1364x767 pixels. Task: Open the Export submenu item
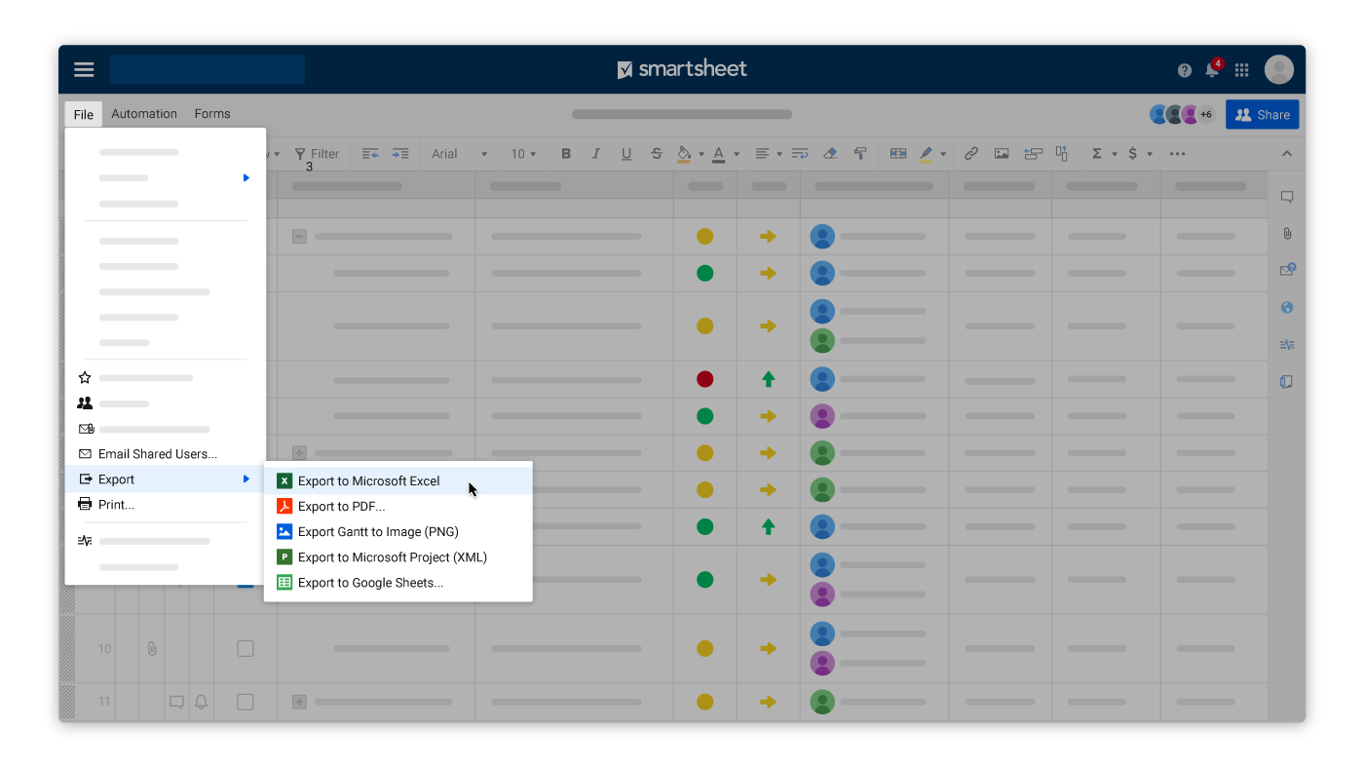166,479
